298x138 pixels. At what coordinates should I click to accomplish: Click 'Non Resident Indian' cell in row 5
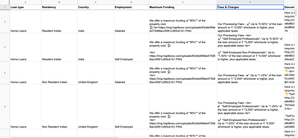tap(59, 127)
